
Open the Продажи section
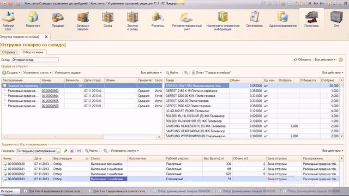pos(58,20)
